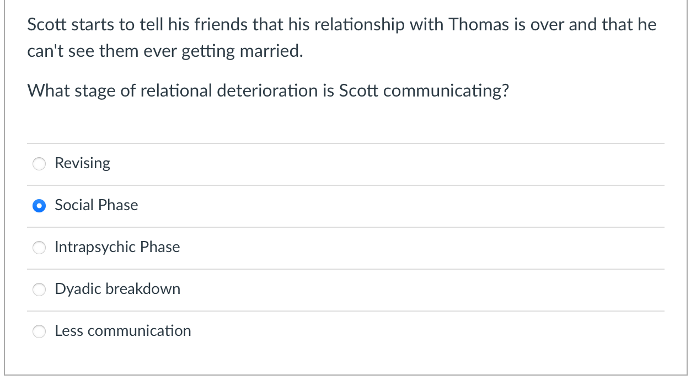Screen dimensions: 691x380
Task: Select the Revising radio button
Action: click(x=39, y=163)
